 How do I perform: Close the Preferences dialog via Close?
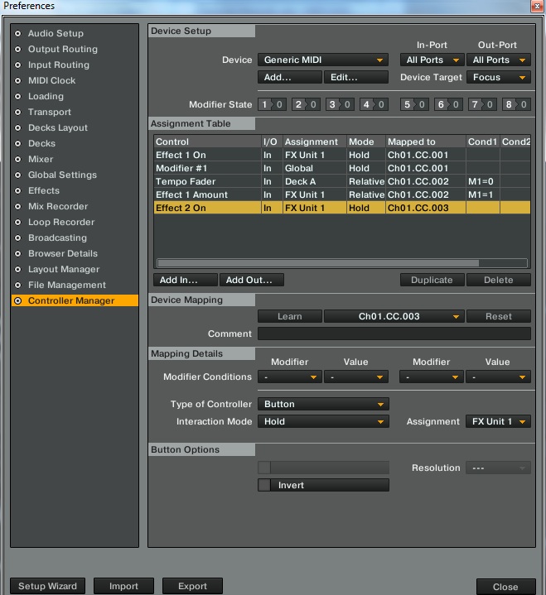(505, 587)
